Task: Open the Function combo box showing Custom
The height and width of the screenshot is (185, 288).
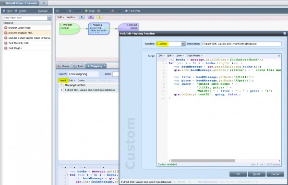Action: pos(171,44)
